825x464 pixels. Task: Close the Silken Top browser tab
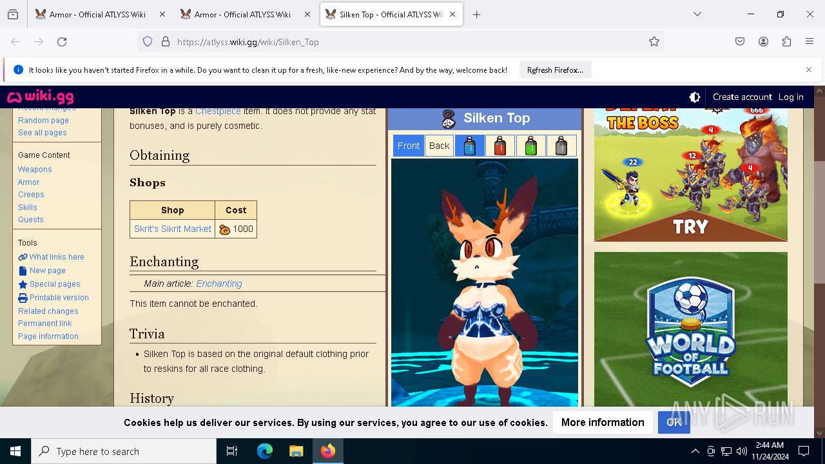click(453, 14)
